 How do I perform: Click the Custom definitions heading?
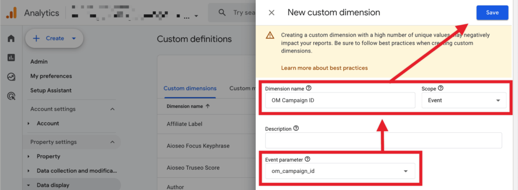tap(194, 39)
